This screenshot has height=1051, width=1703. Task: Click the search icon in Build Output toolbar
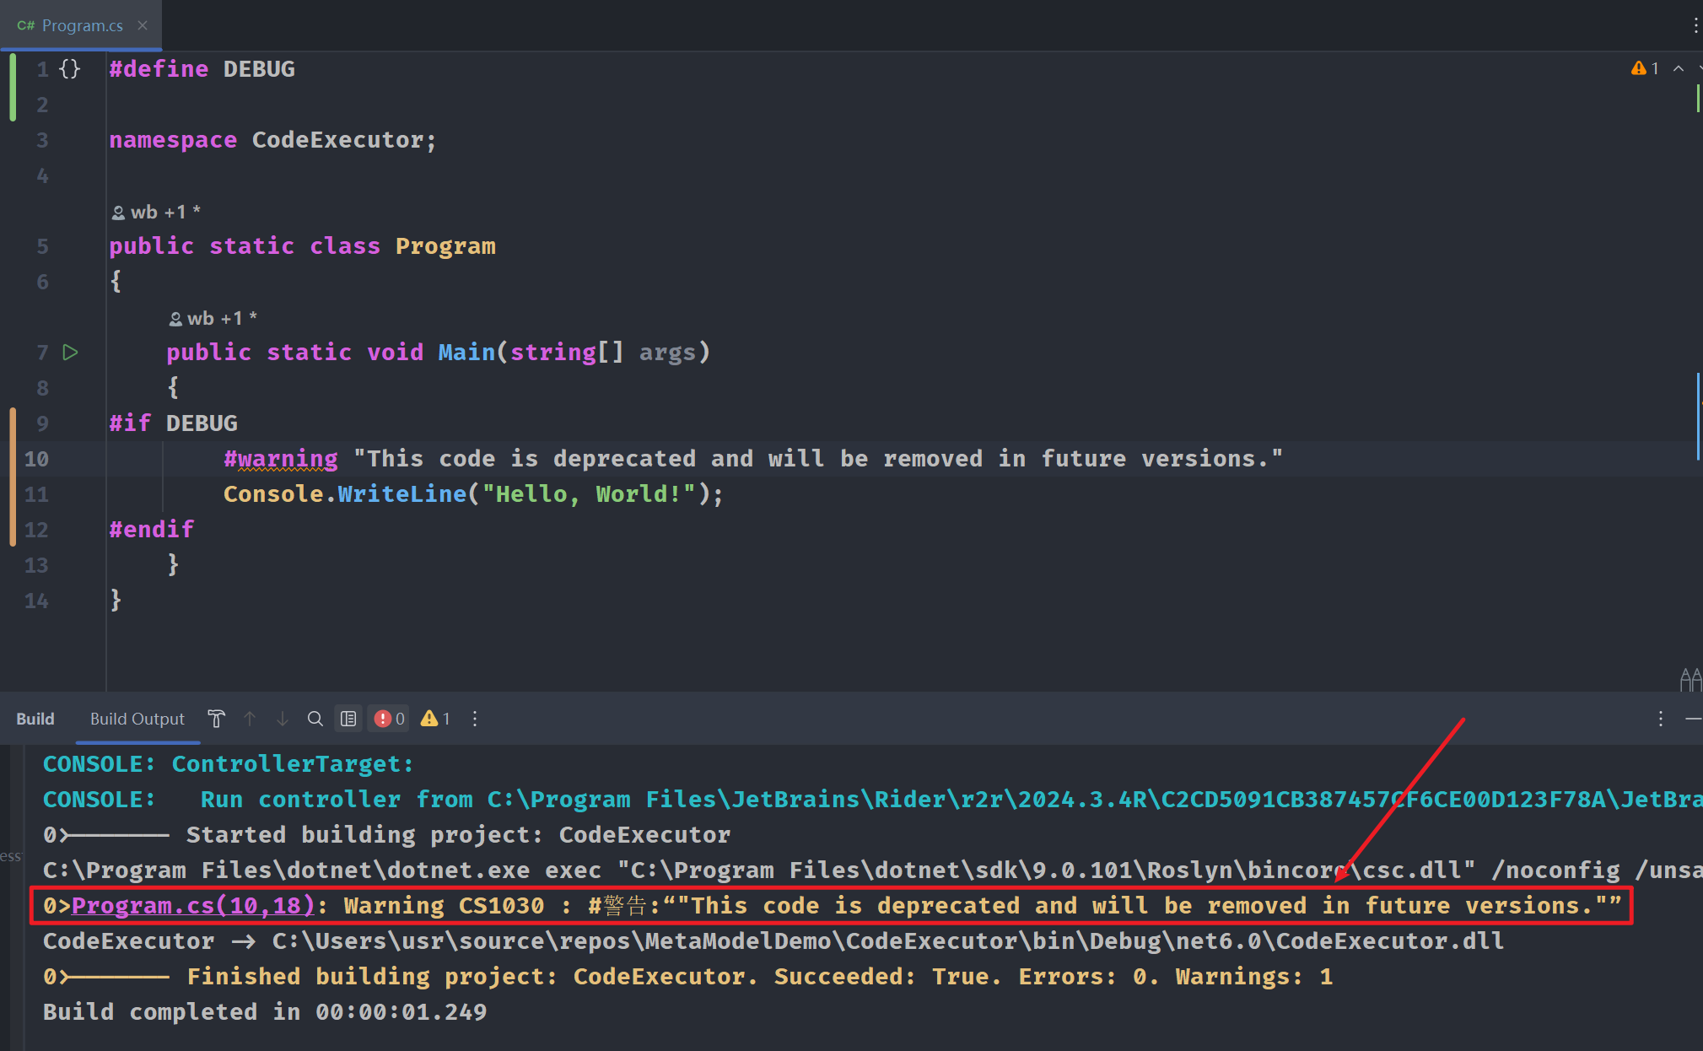tap(315, 719)
